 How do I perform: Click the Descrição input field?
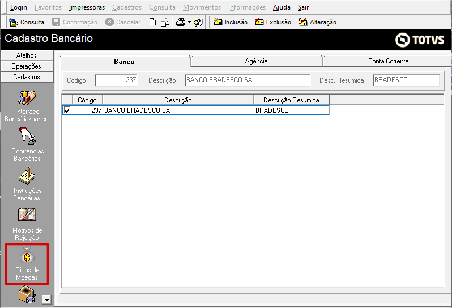(x=248, y=80)
